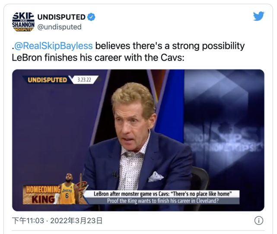The height and width of the screenshot is (234, 277).
Task: Open the tweet timestamp 2022年3月23日
Action: 76,221
